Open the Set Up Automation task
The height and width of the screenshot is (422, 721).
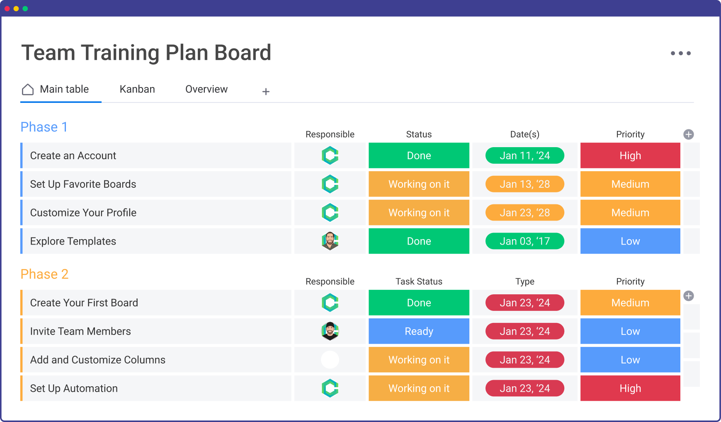tap(74, 388)
